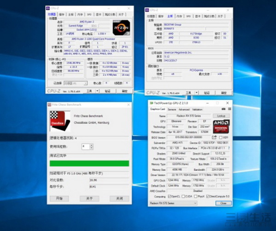Click the "BIOSTAR Group" manufacturer value
This screenshot has width=276, height=231.
click(x=172, y=25)
